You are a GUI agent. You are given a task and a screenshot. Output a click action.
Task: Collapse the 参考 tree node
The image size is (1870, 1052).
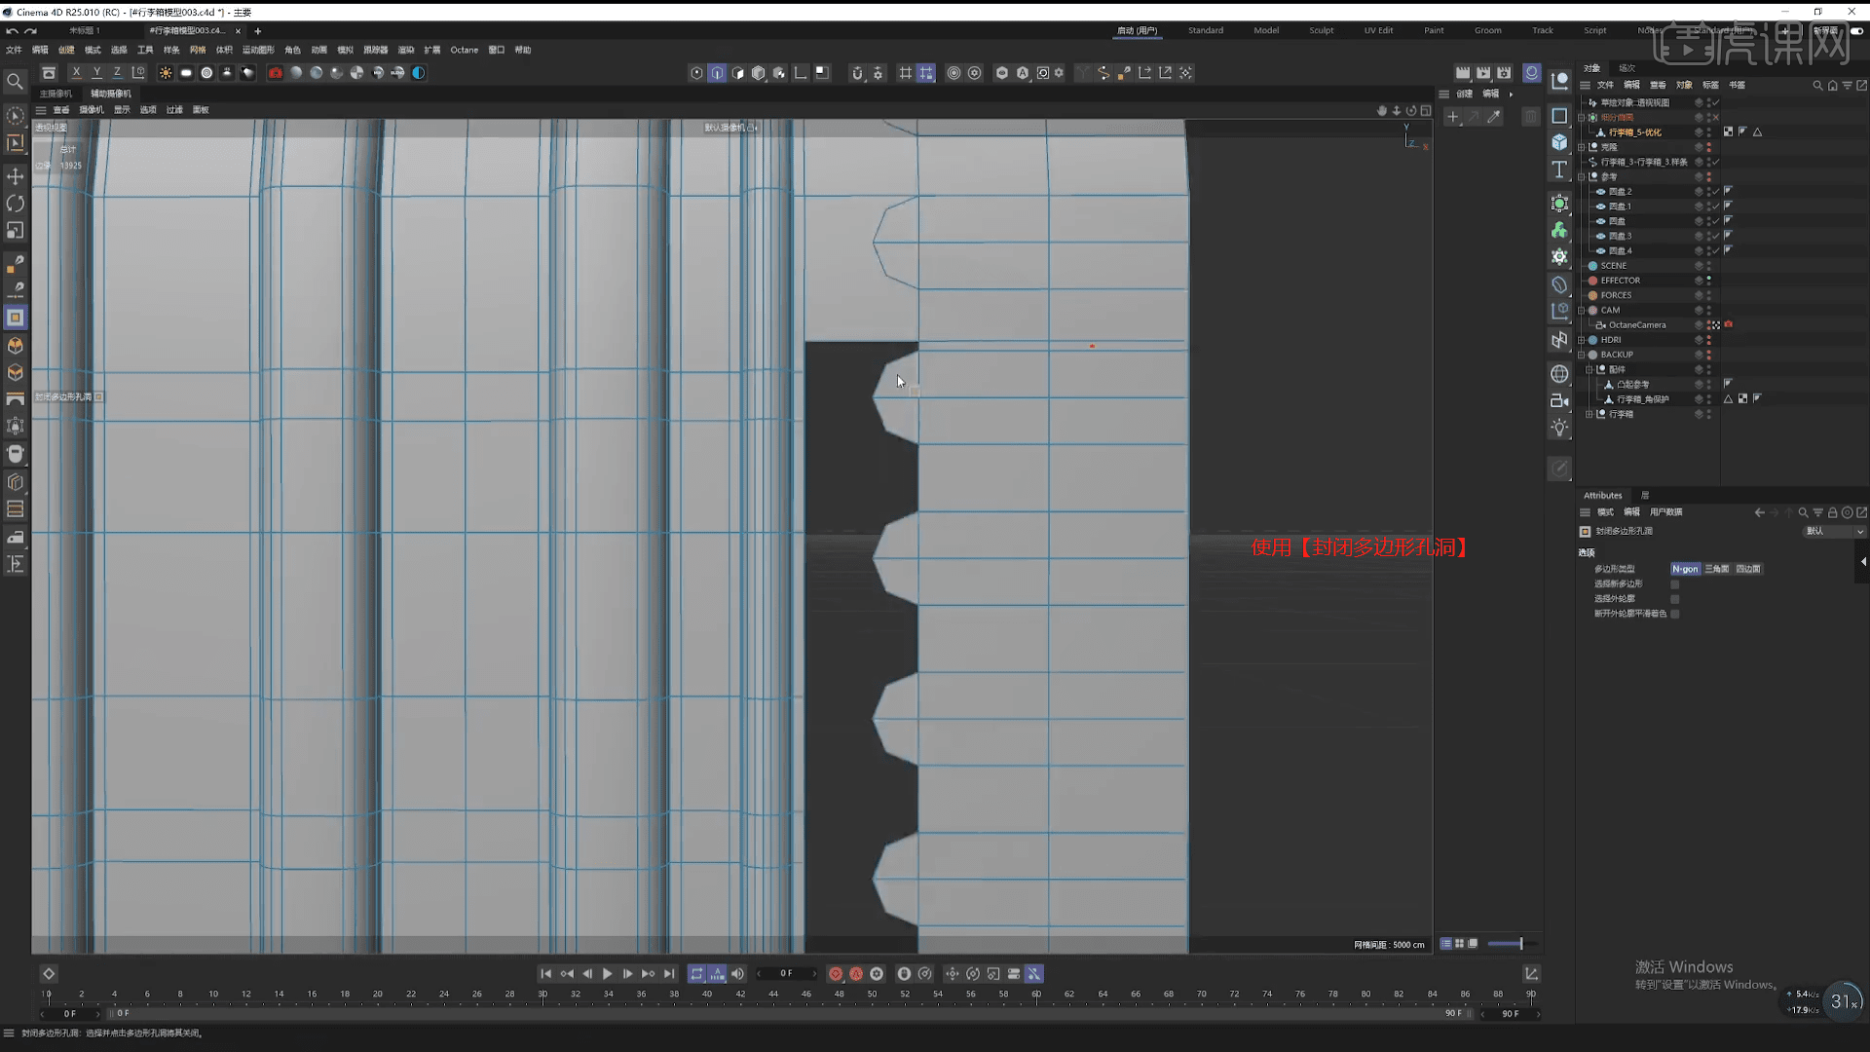click(1582, 177)
